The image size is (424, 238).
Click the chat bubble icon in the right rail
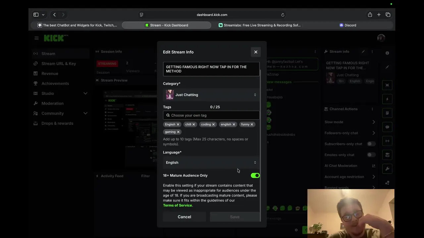[387, 127]
